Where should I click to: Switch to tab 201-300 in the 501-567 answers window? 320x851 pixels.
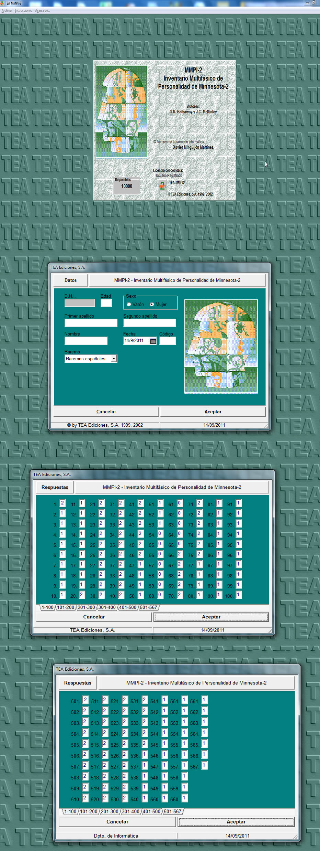110,811
